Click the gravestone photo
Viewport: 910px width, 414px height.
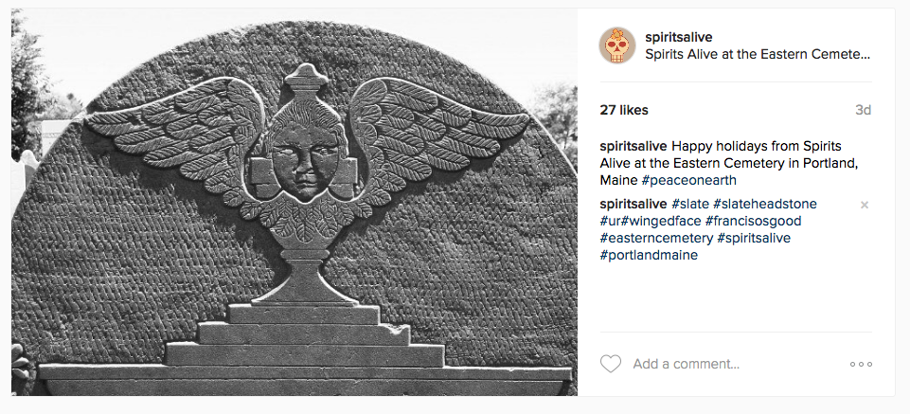[294, 202]
